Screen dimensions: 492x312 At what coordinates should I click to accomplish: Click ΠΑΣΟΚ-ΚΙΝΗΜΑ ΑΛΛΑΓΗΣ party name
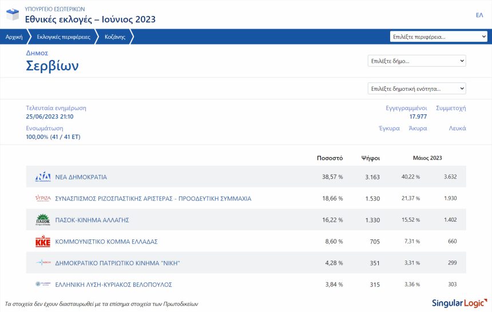pos(92,220)
